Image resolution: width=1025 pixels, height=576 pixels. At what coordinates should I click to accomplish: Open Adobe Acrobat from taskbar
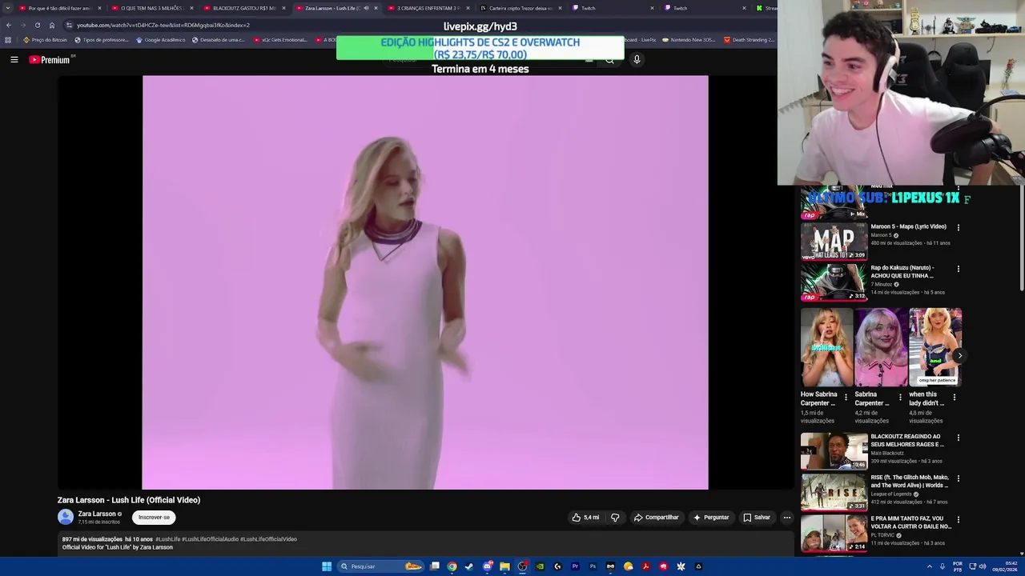click(x=645, y=566)
